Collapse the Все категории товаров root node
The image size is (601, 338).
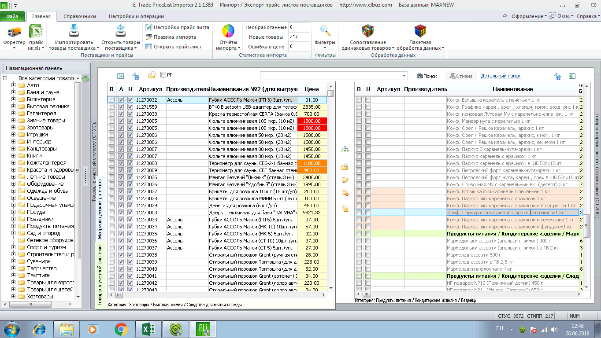[5, 78]
